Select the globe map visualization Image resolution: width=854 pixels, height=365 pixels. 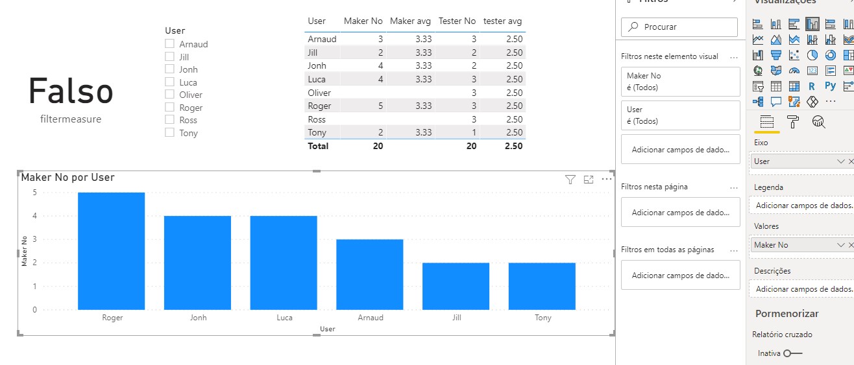click(757, 71)
